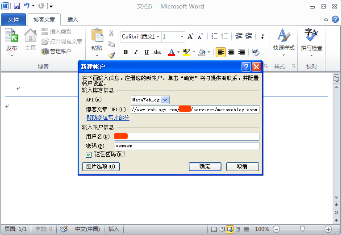
Task: Click the 图片选项 (Picture Options) button
Action: [x=100, y=167]
